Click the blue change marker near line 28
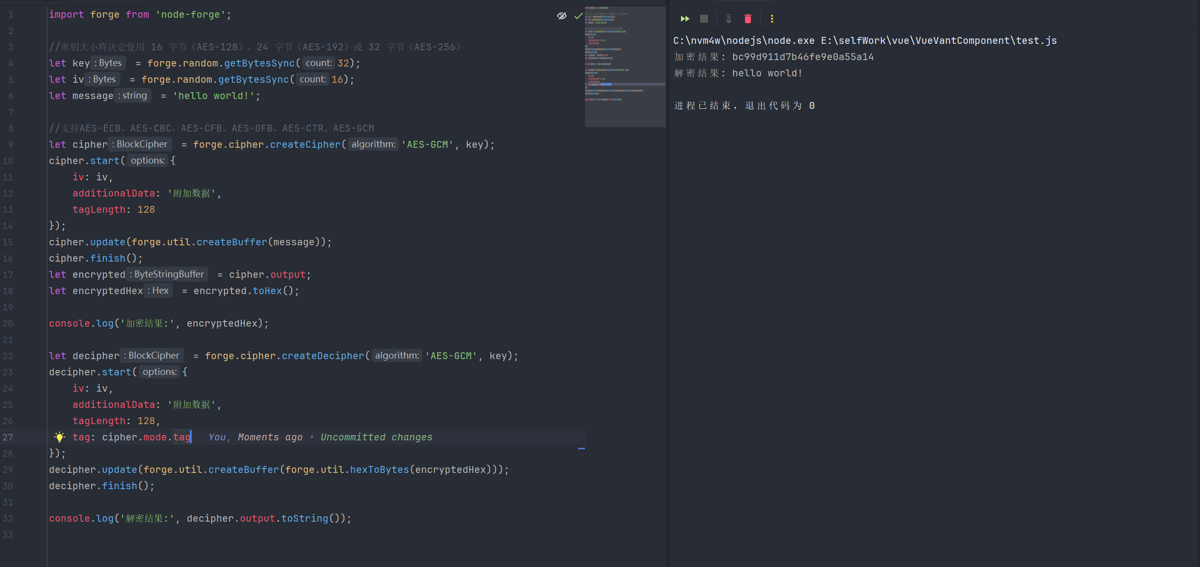 (581, 449)
